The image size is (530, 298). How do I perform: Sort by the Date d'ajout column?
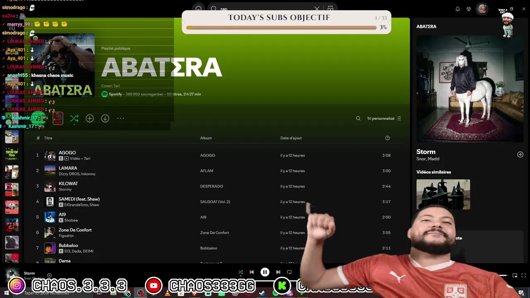coord(291,138)
